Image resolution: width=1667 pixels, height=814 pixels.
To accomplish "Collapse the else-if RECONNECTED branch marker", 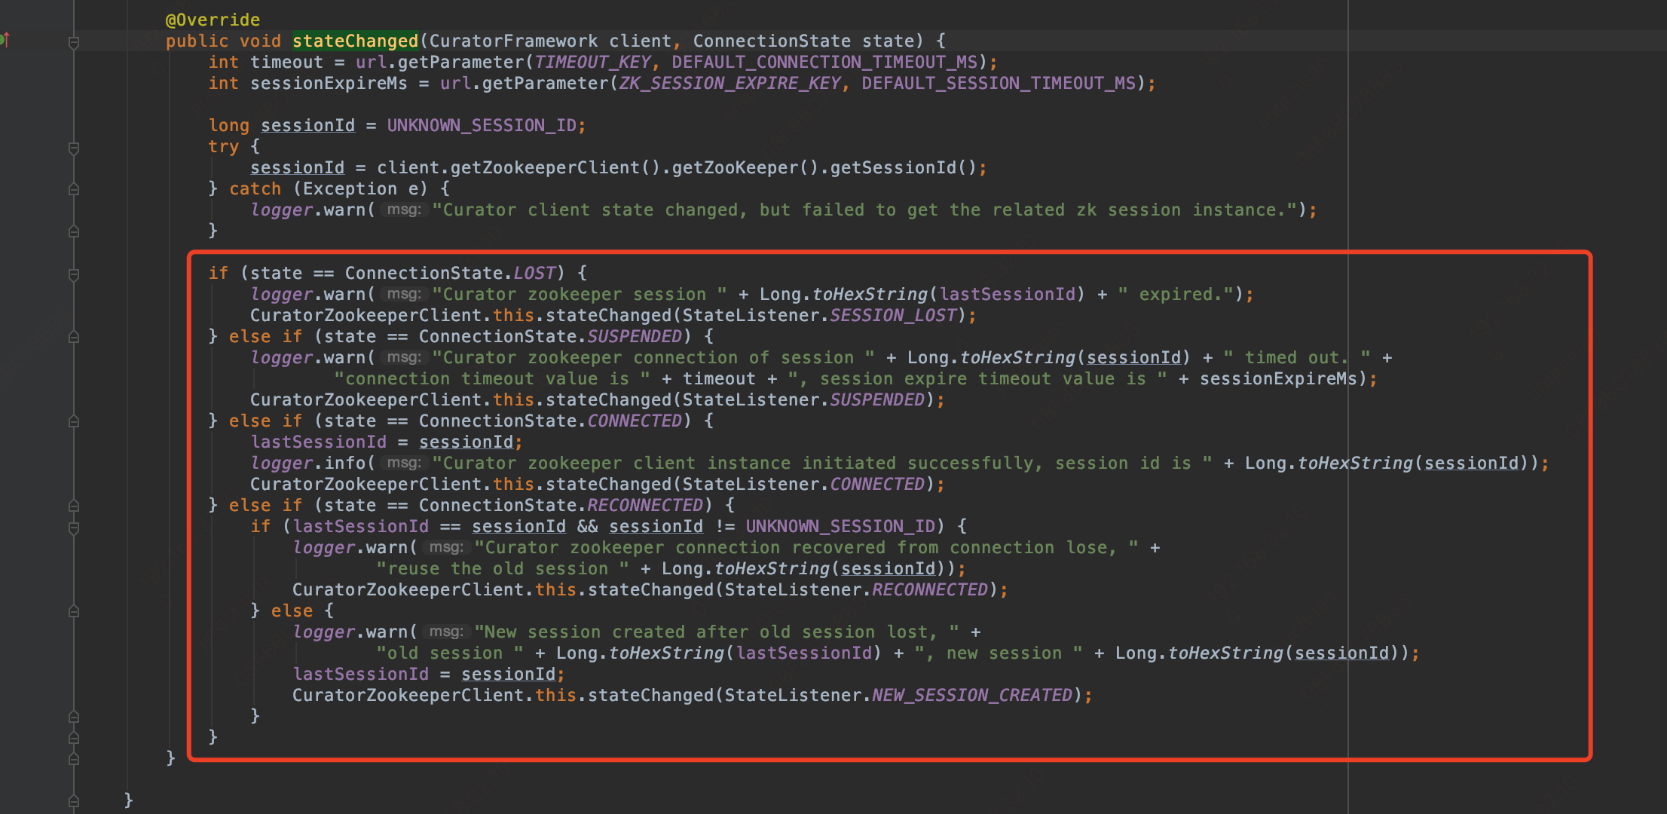I will (x=74, y=506).
